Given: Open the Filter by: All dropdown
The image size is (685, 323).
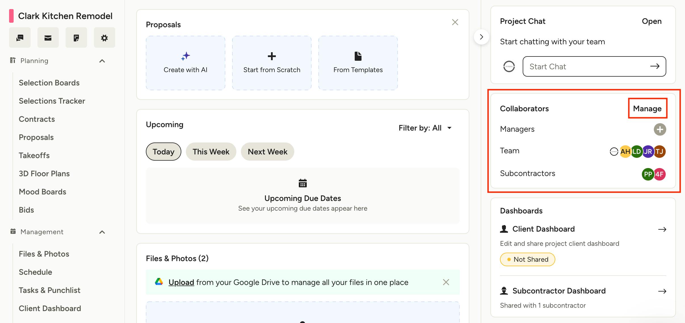Looking at the screenshot, I should pyautogui.click(x=425, y=128).
